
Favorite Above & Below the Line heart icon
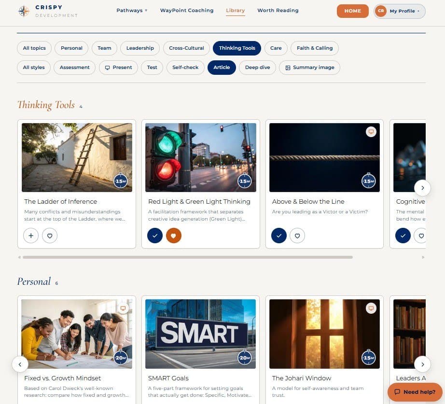tap(297, 236)
